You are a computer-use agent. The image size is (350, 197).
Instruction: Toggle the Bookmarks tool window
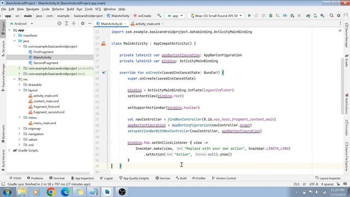click(x=3, y=134)
